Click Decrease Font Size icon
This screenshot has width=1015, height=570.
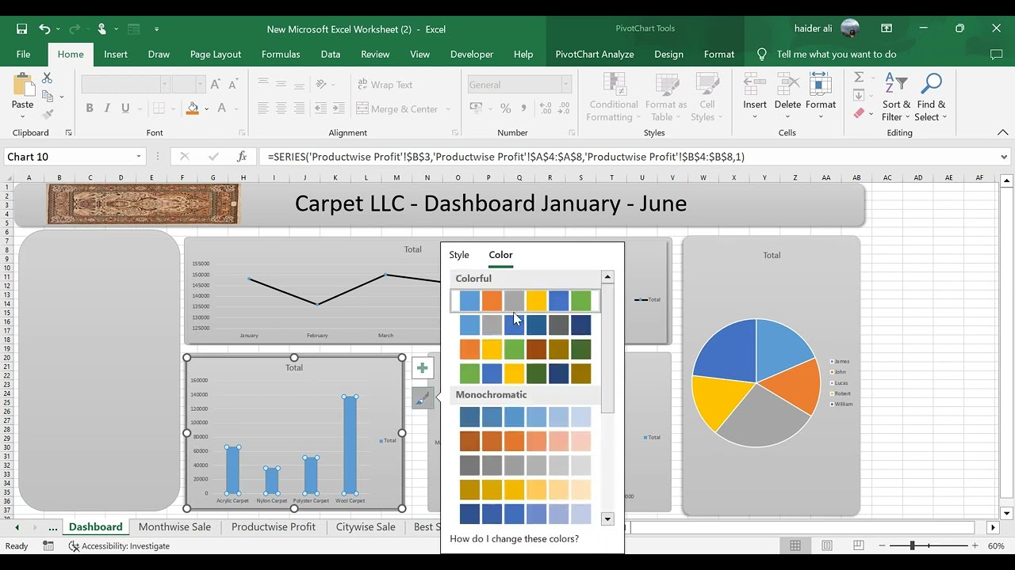point(233,85)
